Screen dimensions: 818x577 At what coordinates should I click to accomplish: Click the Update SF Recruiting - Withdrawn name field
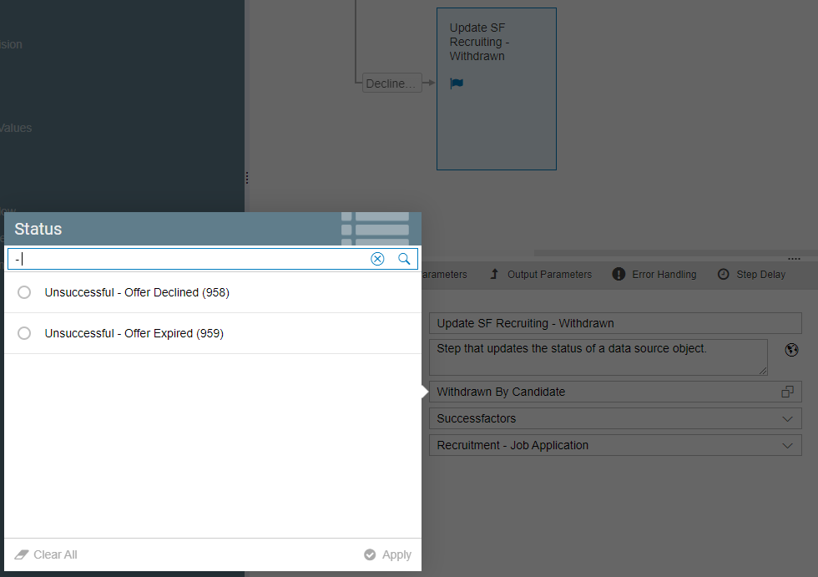[x=615, y=322]
